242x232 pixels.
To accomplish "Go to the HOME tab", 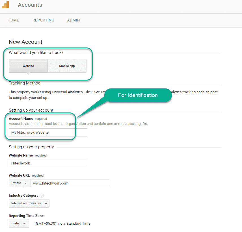I will coord(13,20).
